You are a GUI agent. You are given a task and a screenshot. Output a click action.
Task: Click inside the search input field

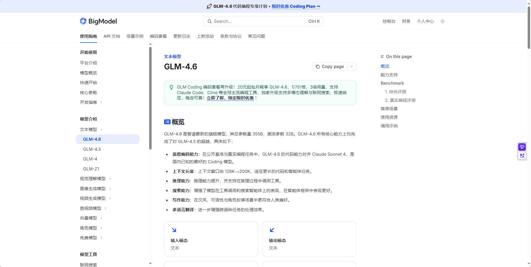250,21
